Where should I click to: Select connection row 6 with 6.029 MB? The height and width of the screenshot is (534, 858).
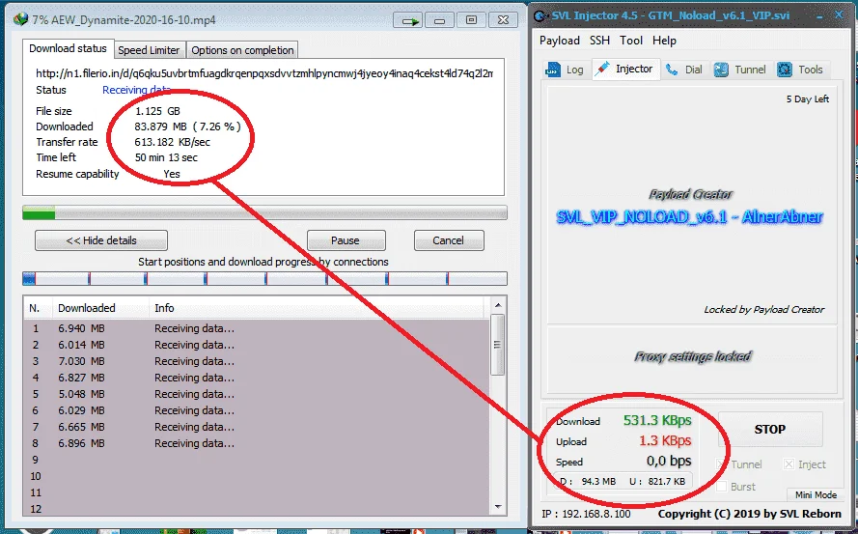257,410
